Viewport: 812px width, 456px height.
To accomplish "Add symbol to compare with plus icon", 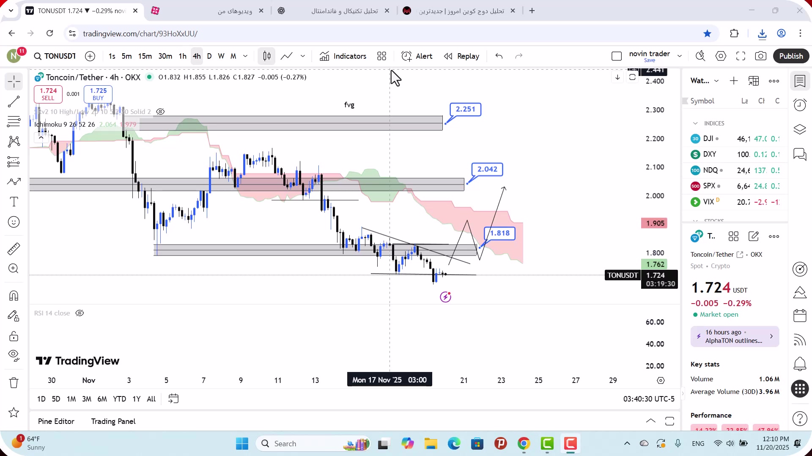I will [90, 56].
